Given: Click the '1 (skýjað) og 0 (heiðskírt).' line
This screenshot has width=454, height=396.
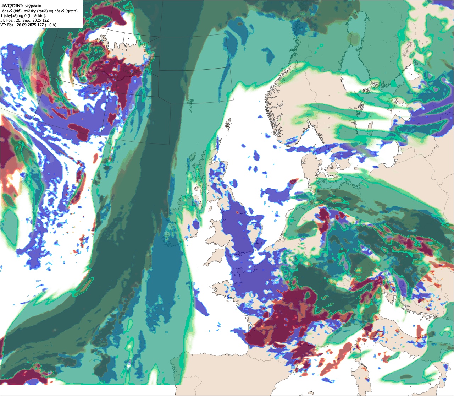Looking at the screenshot, I should click(x=23, y=16).
